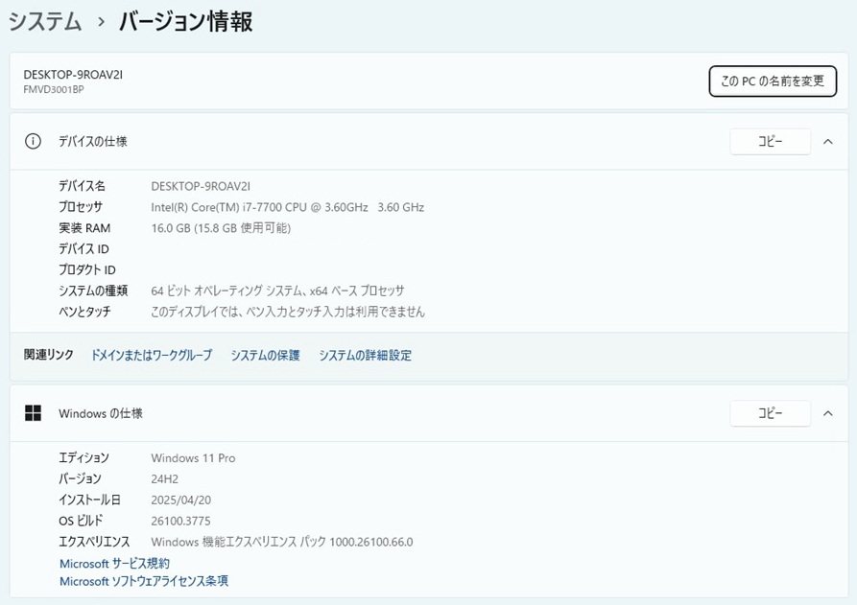Select the 16.0 GB RAM value
The image size is (857, 605).
[221, 227]
